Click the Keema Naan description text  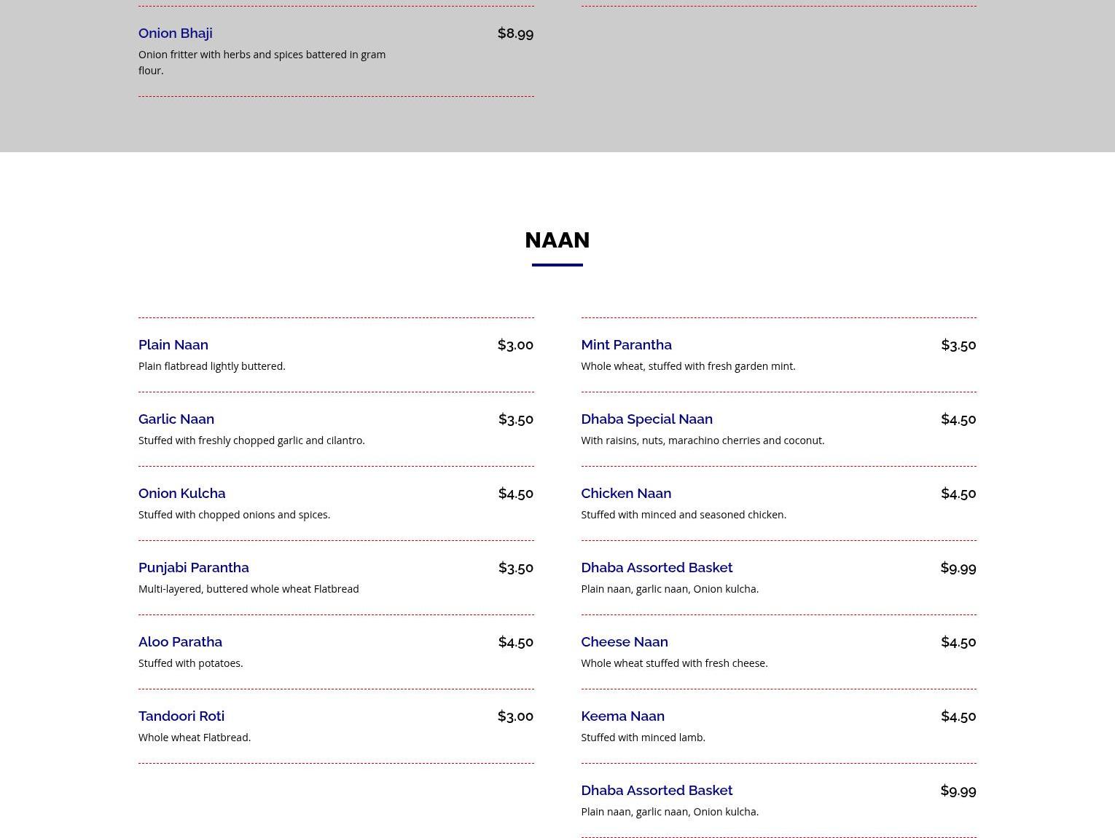click(x=642, y=738)
